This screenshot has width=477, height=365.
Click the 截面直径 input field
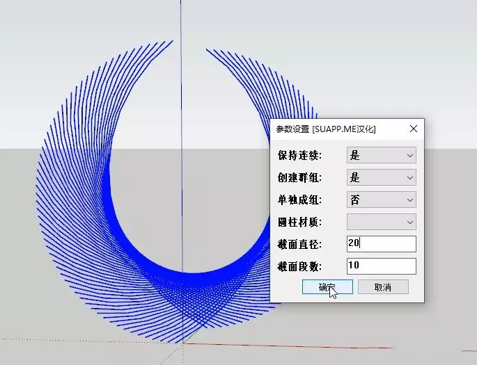click(381, 244)
